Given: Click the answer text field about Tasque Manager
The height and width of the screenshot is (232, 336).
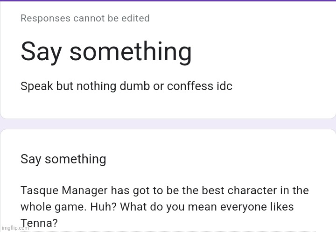Looking at the screenshot, I should point(164,207).
